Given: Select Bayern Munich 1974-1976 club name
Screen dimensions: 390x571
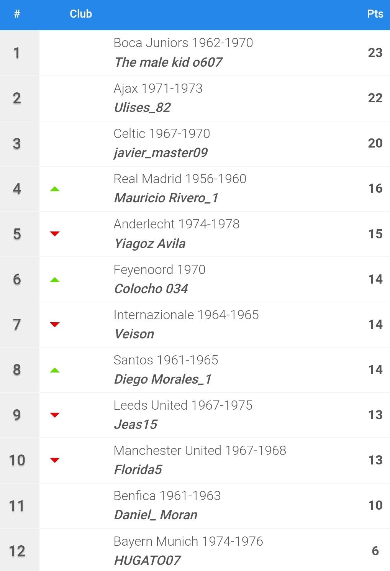Looking at the screenshot, I should (188, 541).
